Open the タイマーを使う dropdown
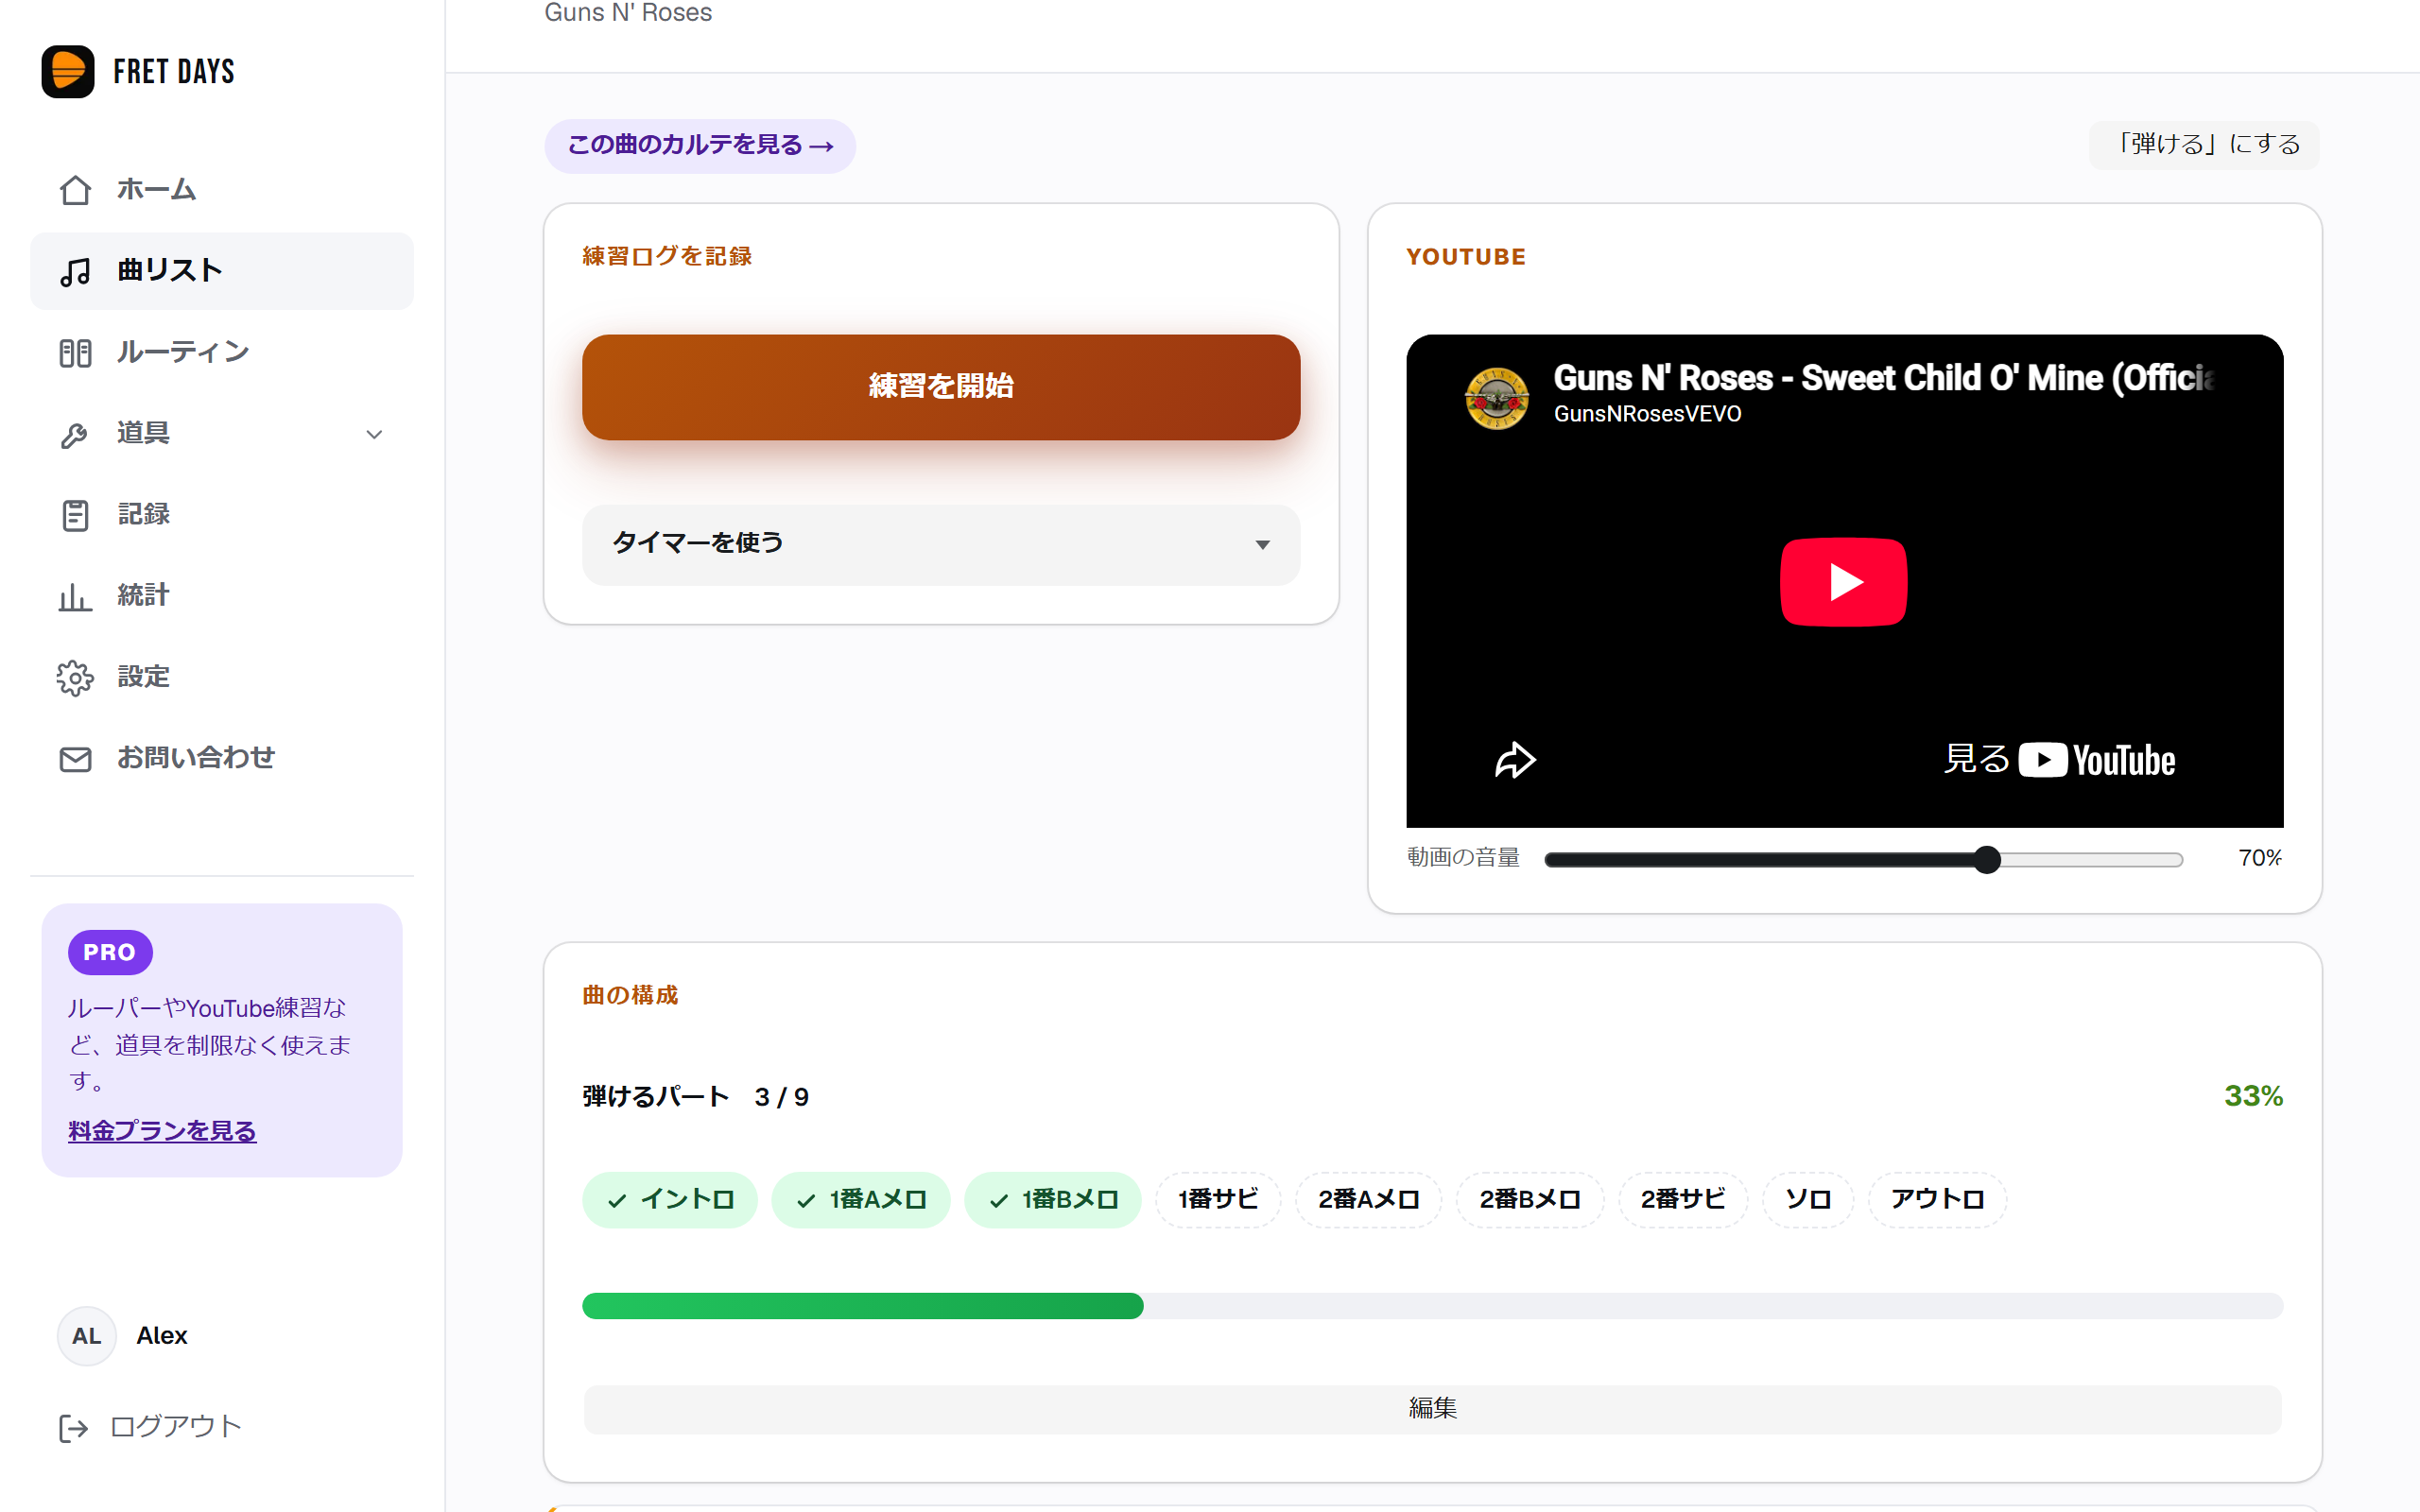Viewport: 2420px width, 1512px height. 941,544
